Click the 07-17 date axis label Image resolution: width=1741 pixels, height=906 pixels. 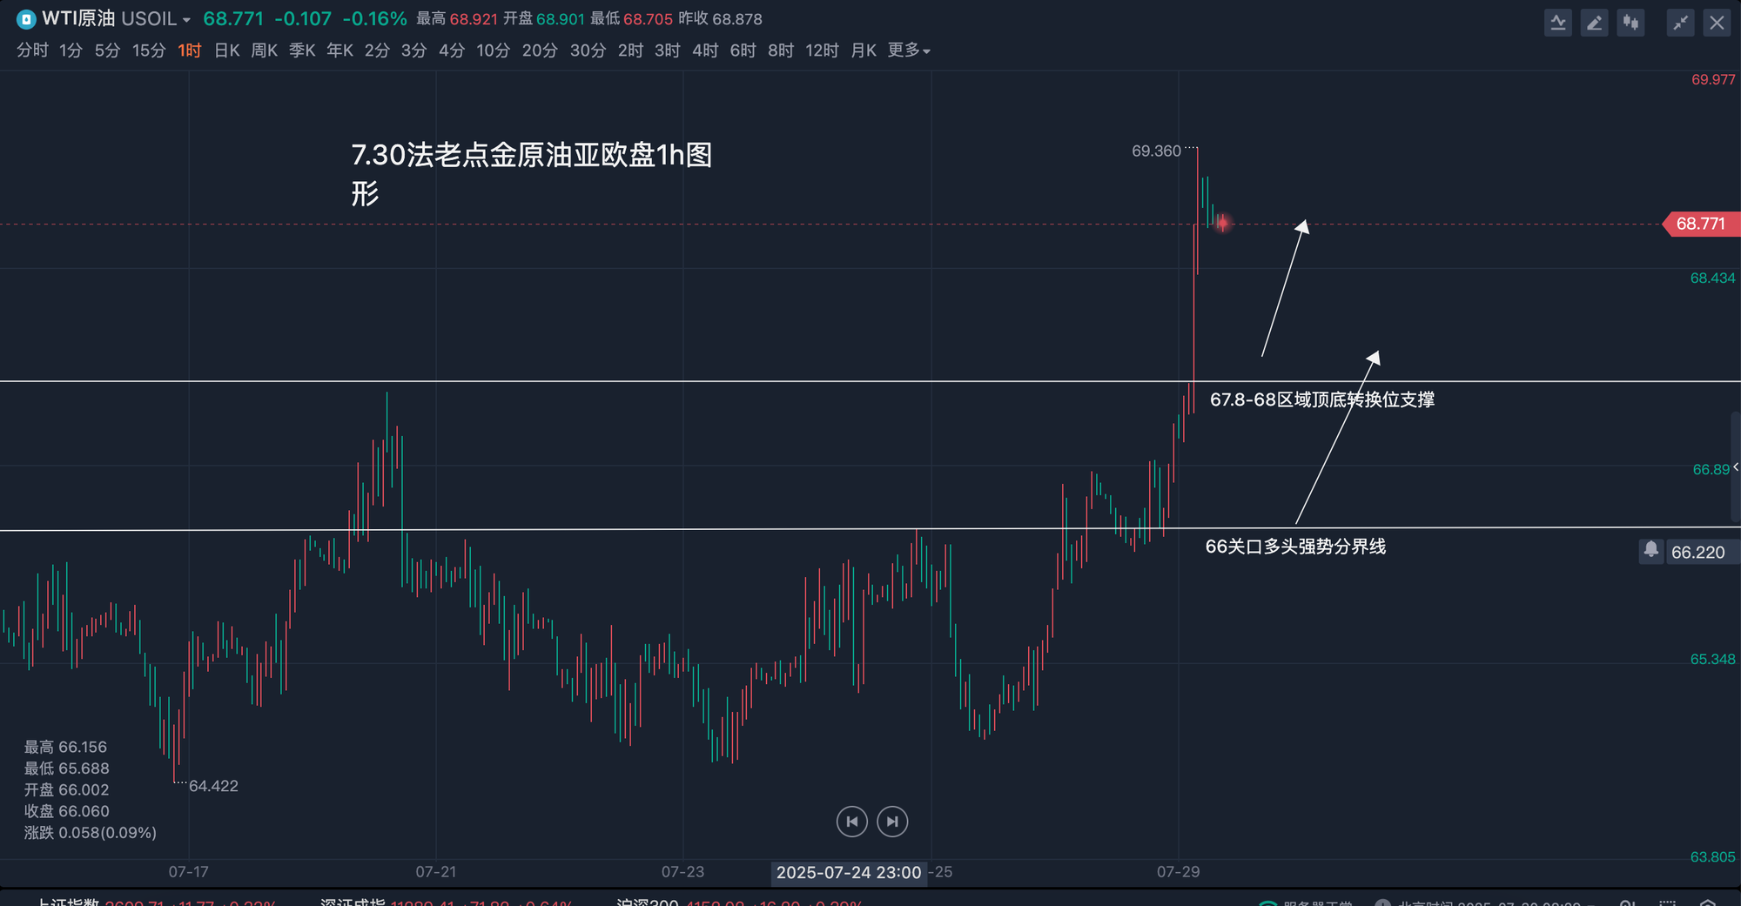coord(188,871)
